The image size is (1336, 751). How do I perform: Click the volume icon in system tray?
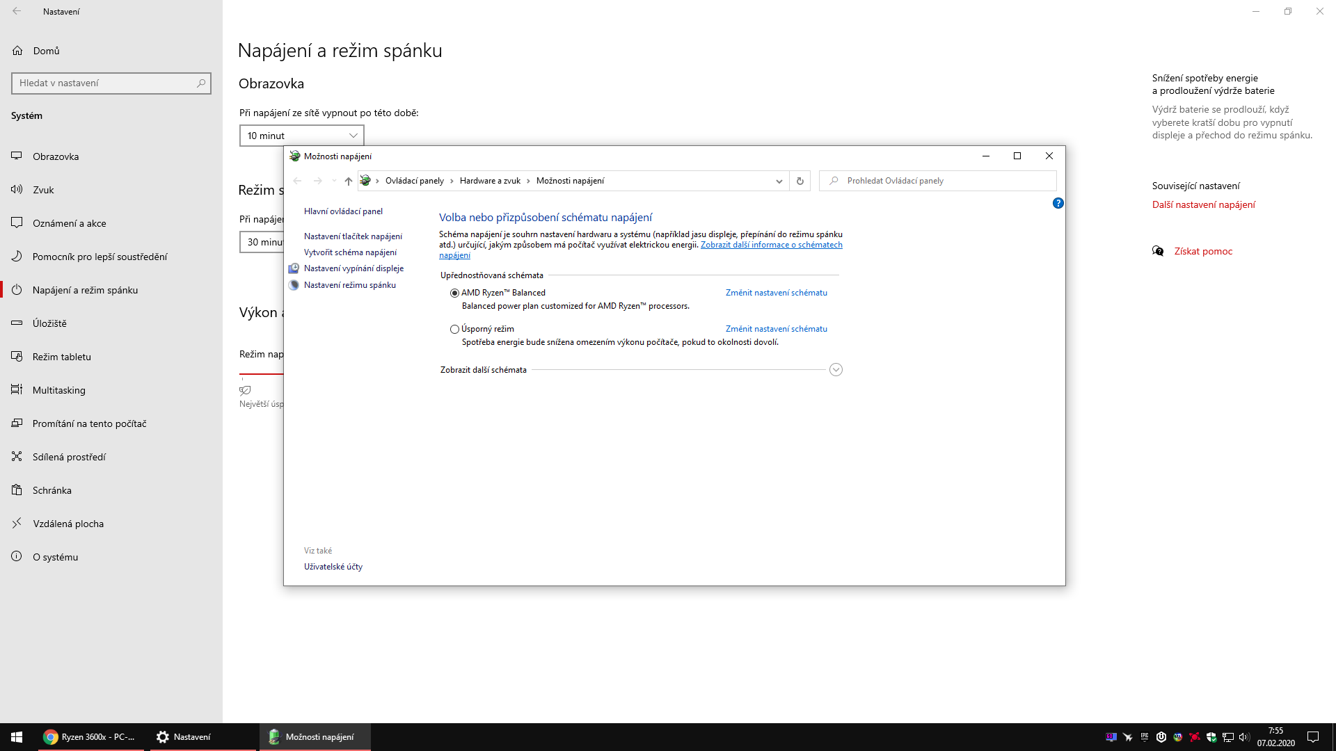(x=1244, y=737)
